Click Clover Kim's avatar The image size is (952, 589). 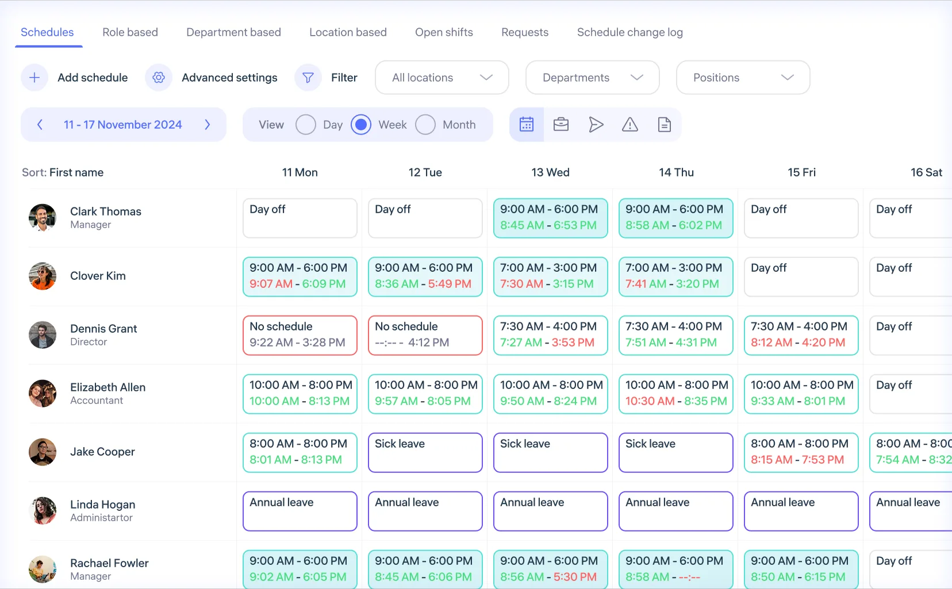pos(43,276)
